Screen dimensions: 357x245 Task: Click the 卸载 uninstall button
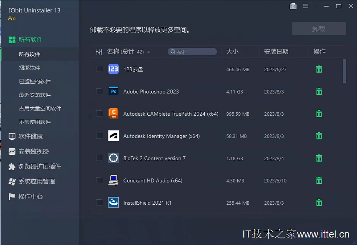(x=319, y=29)
